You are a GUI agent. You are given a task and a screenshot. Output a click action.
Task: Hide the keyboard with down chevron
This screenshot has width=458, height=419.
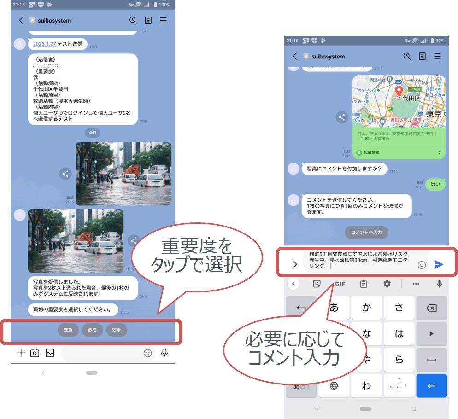point(317,409)
